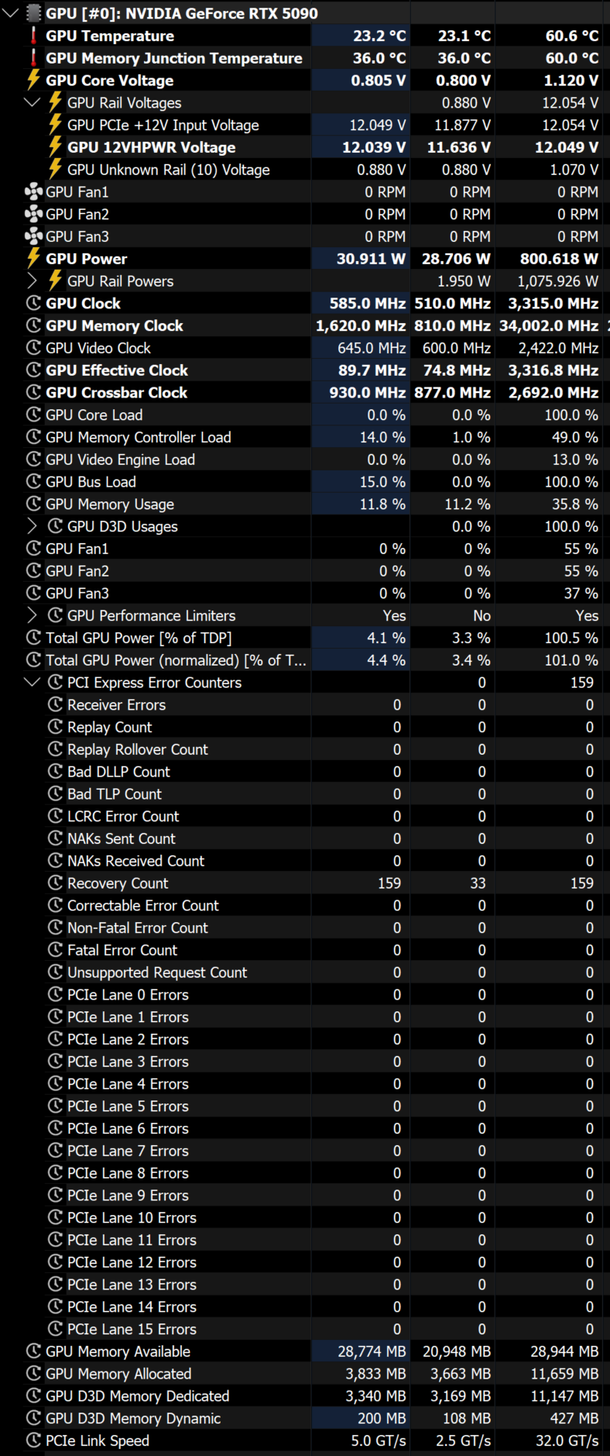Screen dimensions: 610x1456
Task: Click the 28,774 MB GPU Memory Available value
Action: 372,1351
